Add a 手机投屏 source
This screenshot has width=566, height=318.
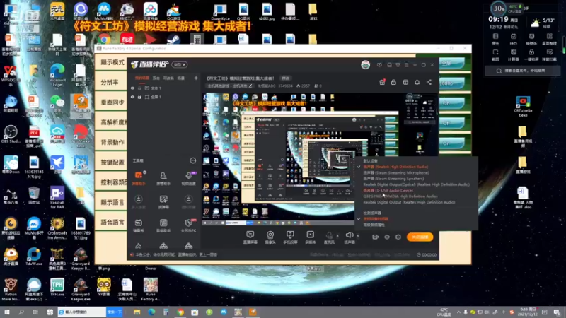coord(290,237)
